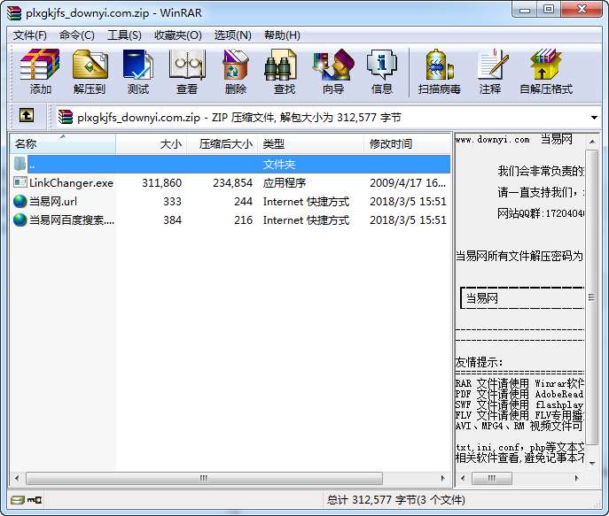The height and width of the screenshot is (516, 609).
Task: Open the 查看 (View) toolbar icon
Action: pyautogui.click(x=187, y=72)
